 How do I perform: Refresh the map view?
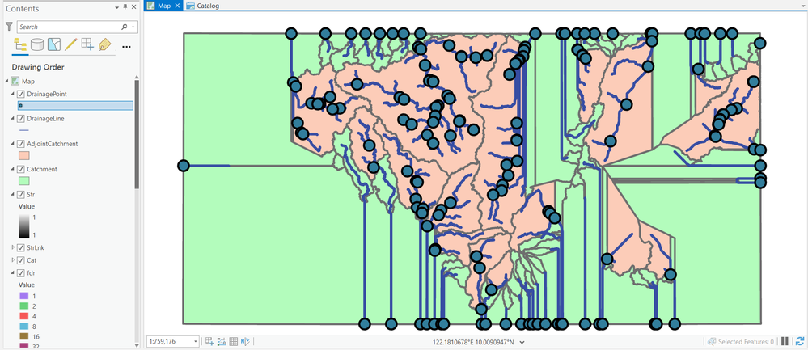tap(800, 341)
